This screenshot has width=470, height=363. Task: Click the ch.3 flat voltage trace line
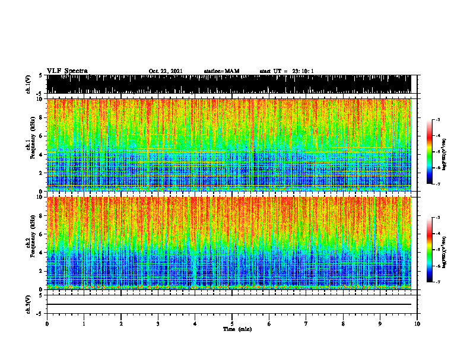[x=229, y=304]
